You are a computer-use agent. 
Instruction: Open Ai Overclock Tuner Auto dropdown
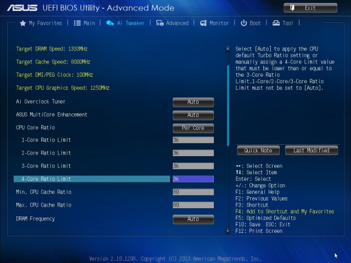click(x=193, y=102)
